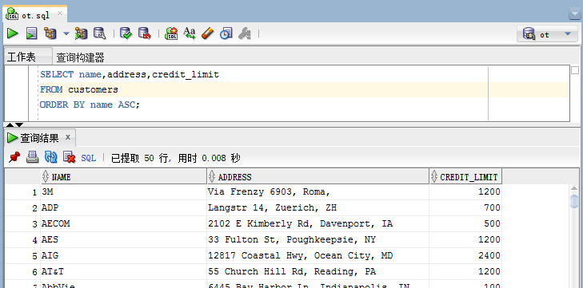Select the ot.sql file tab
This screenshot has width=583, height=288.
35,16
